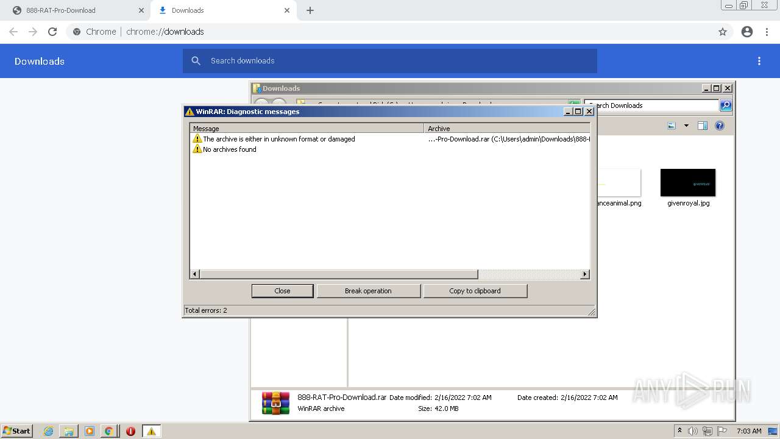Close the WinRAR diagnostic messages dialog
The width and height of the screenshot is (780, 439).
point(282,291)
